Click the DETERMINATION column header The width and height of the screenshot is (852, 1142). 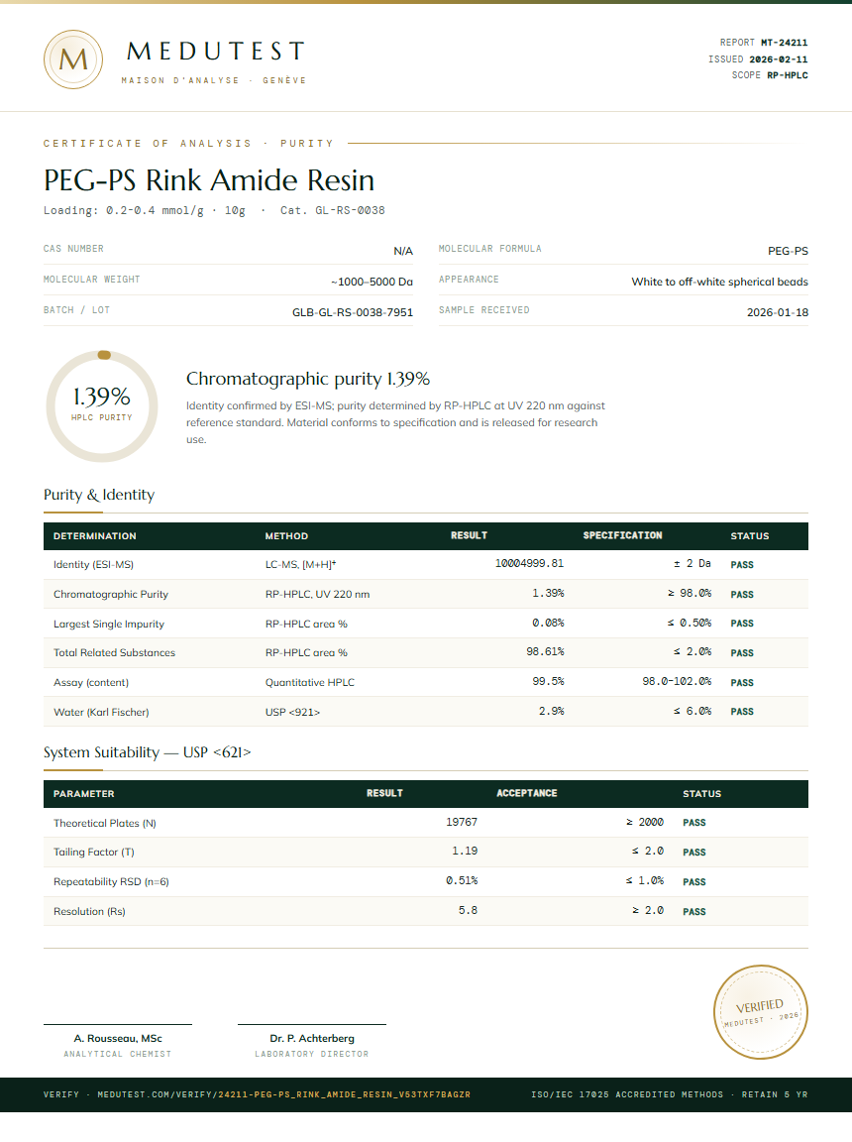tap(94, 536)
